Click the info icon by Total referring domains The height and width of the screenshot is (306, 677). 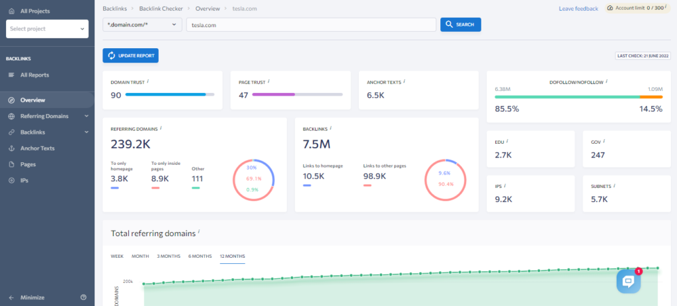198,232
